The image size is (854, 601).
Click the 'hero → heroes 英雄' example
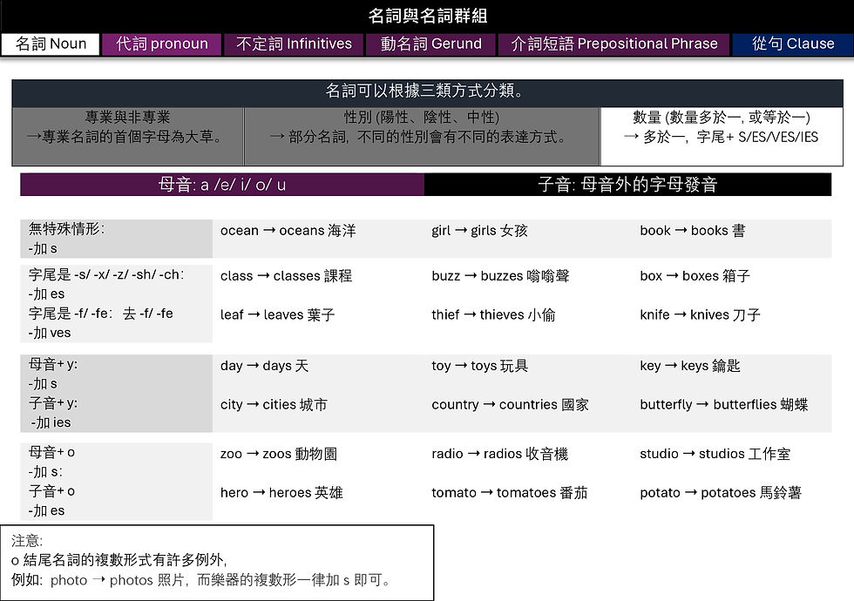tap(281, 493)
